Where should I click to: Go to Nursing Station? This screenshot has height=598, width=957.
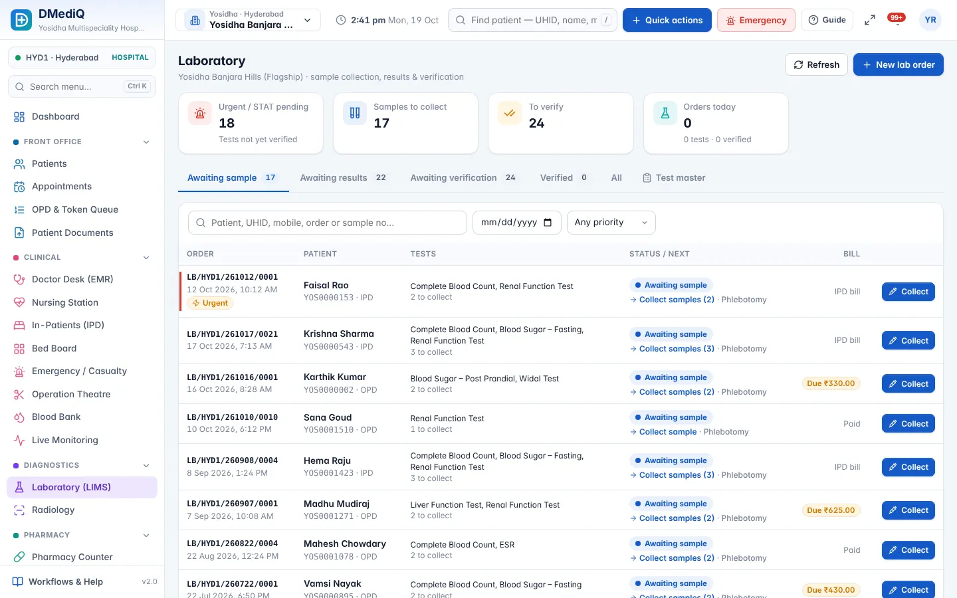pyautogui.click(x=82, y=302)
